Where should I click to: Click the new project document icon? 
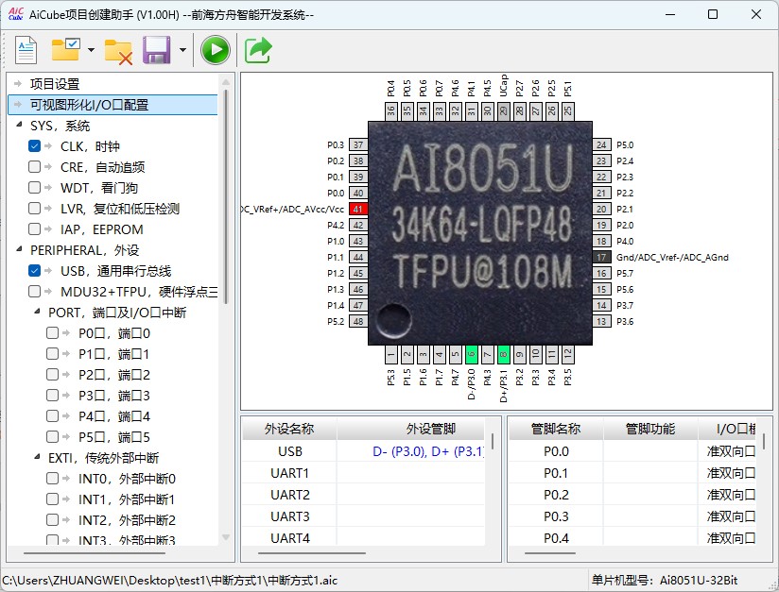[26, 50]
